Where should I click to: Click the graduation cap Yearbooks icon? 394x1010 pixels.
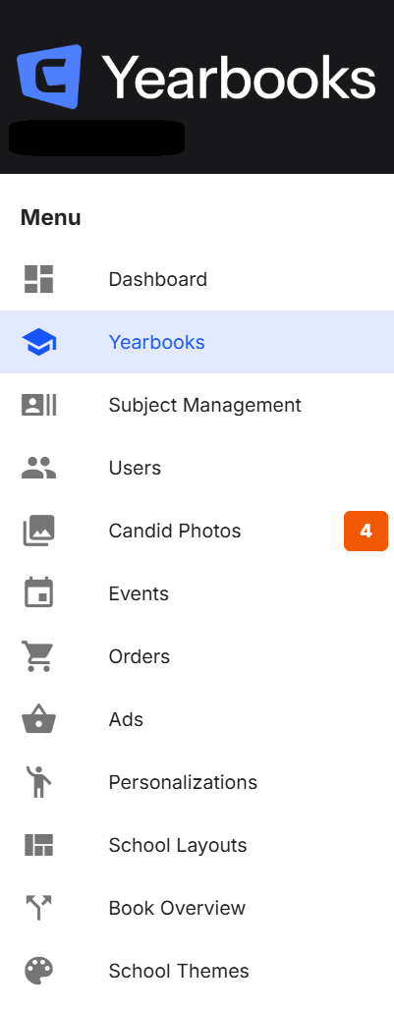click(38, 342)
